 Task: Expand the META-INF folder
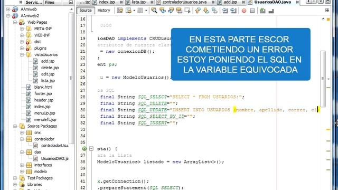22,28
